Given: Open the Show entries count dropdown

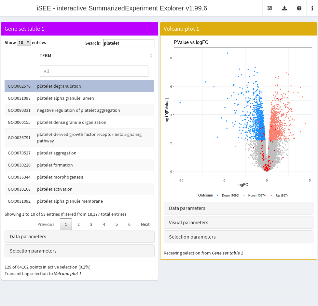Looking at the screenshot, I should pos(24,43).
